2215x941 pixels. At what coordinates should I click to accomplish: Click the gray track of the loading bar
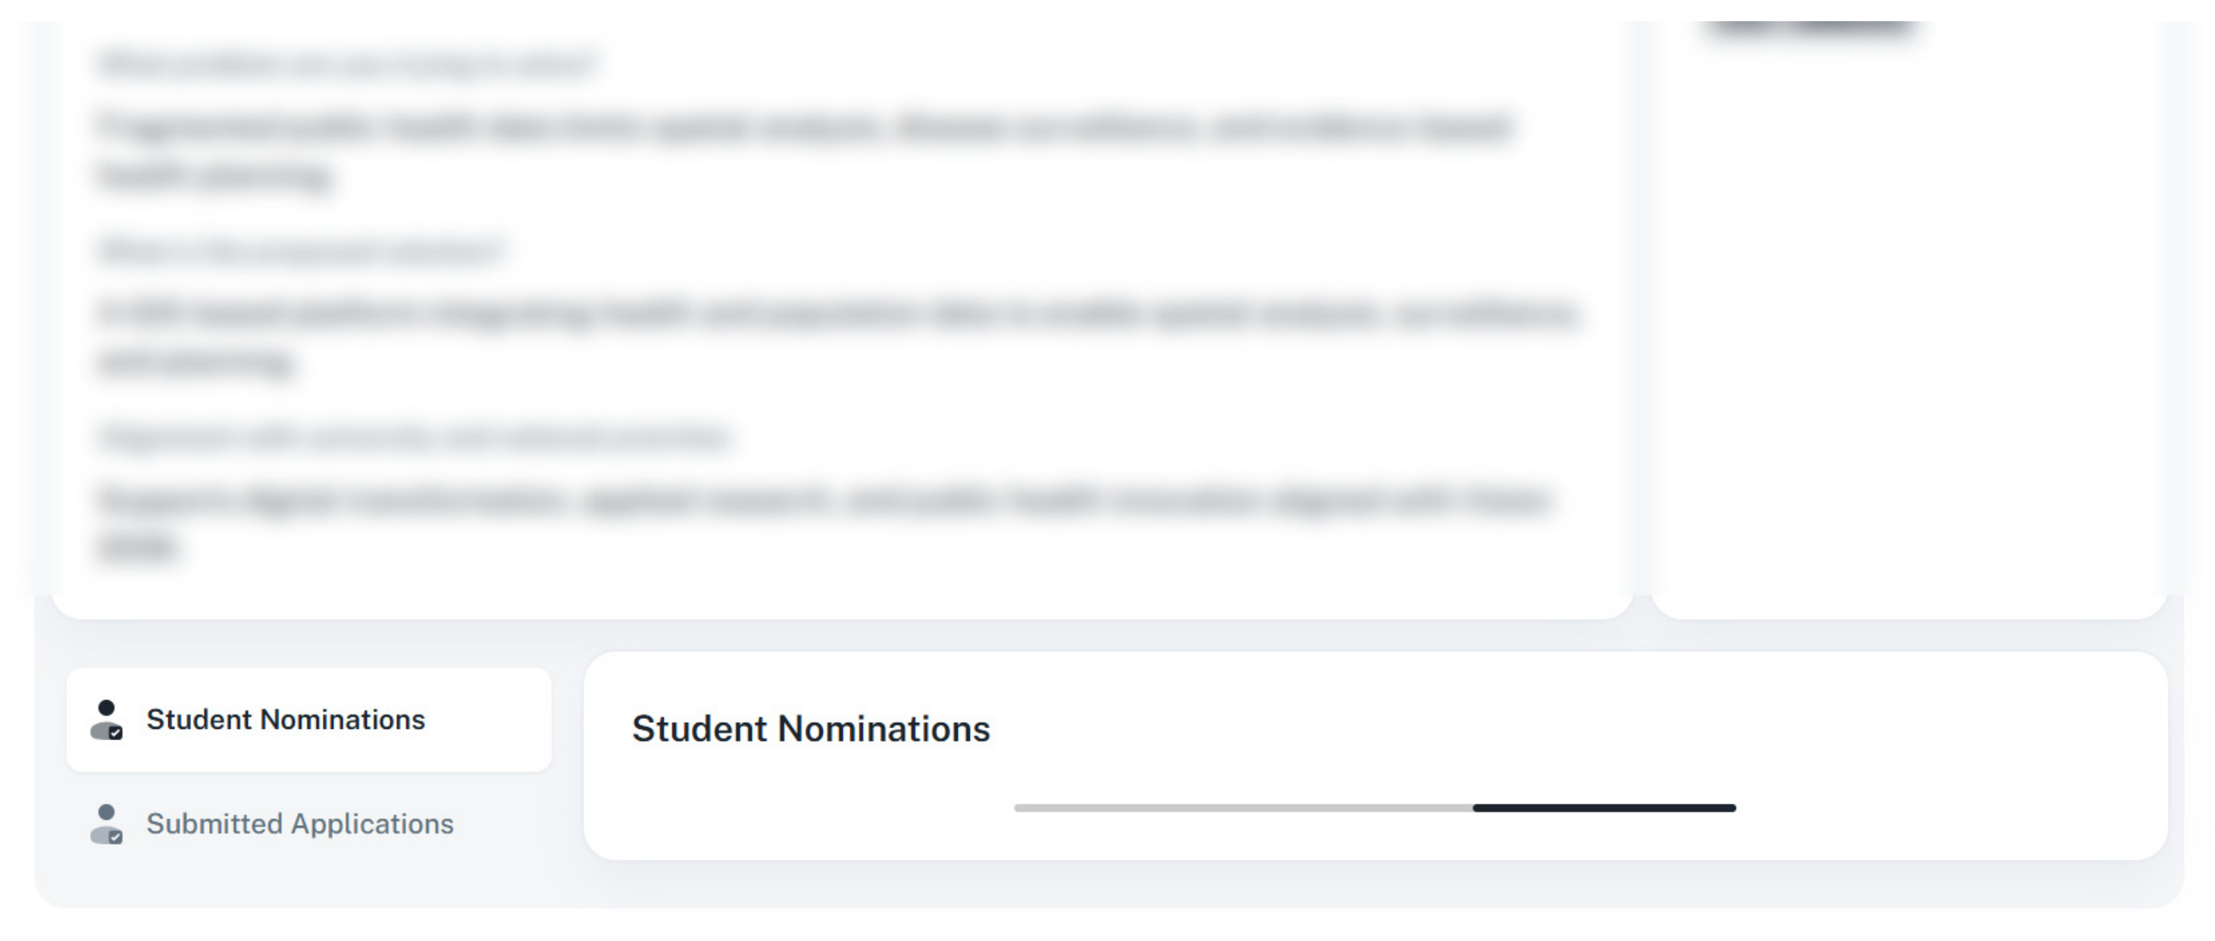click(1244, 808)
